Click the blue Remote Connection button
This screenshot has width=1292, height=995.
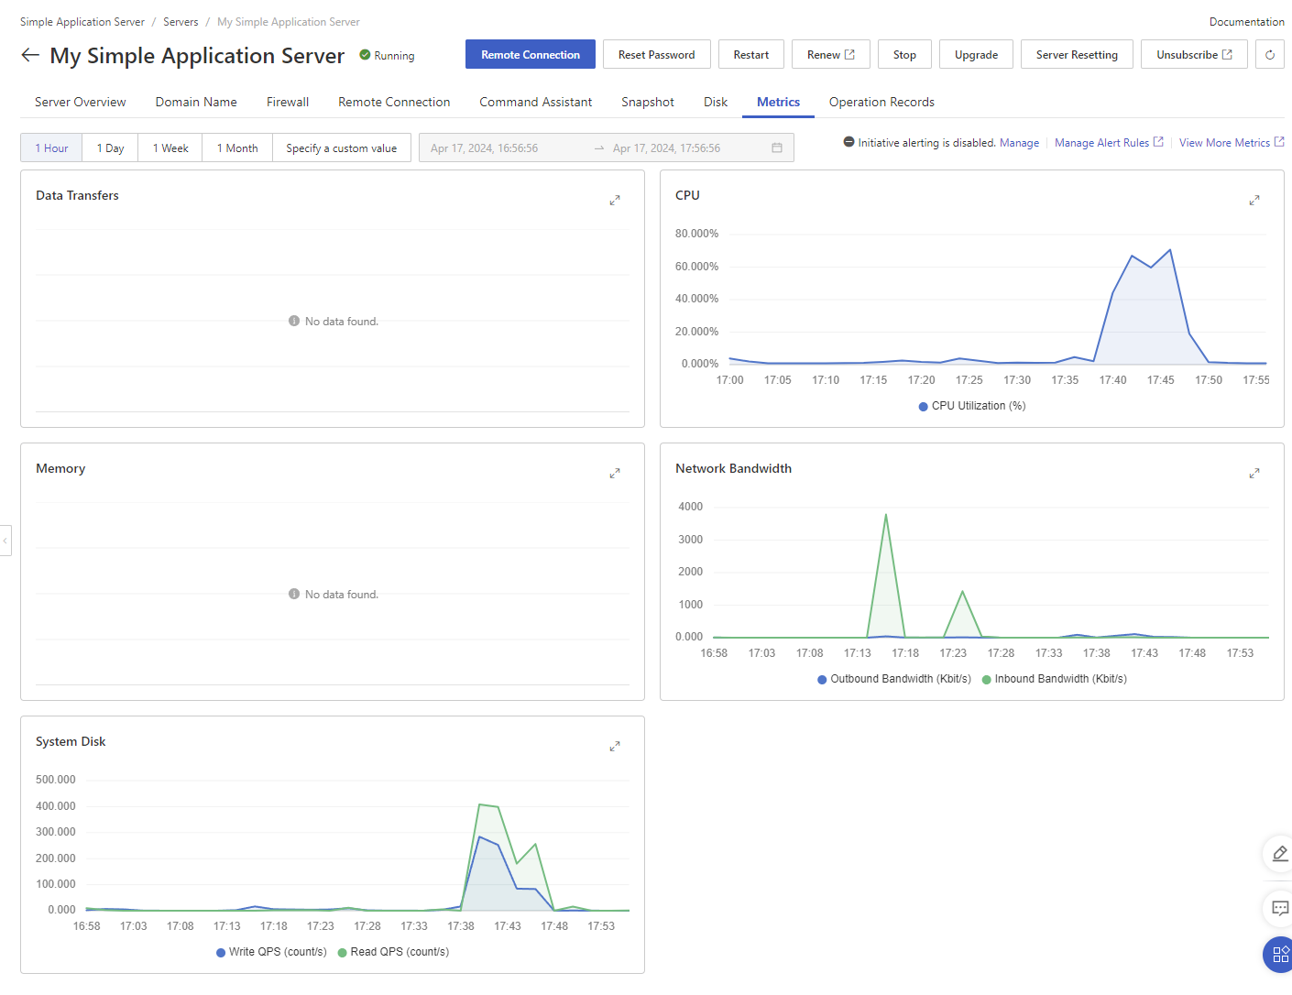531,54
